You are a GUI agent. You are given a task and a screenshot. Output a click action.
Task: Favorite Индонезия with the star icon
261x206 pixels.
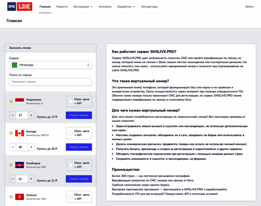tap(11, 101)
